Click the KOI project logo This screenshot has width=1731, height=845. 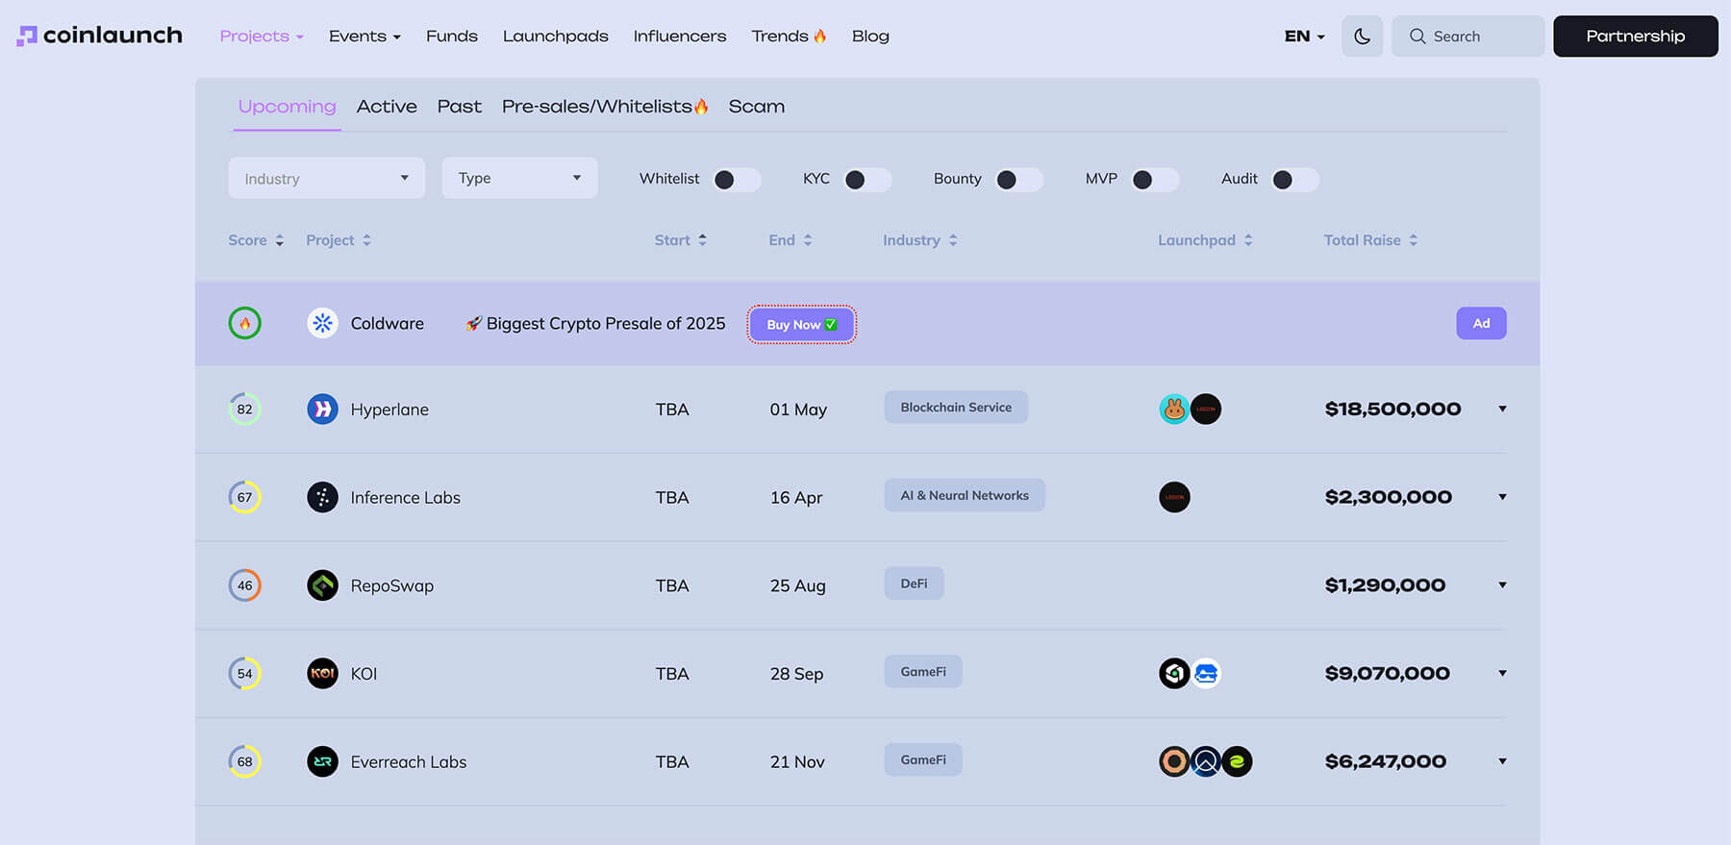(x=322, y=674)
